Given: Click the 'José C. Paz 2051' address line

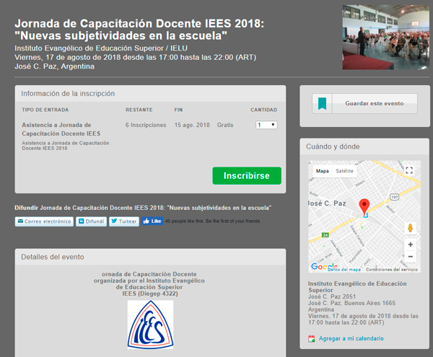Looking at the screenshot, I should tap(332, 296).
